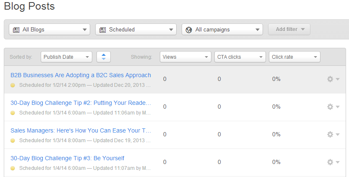
Task: Open gear menu for B2B Businesses post
Action: 333,79
